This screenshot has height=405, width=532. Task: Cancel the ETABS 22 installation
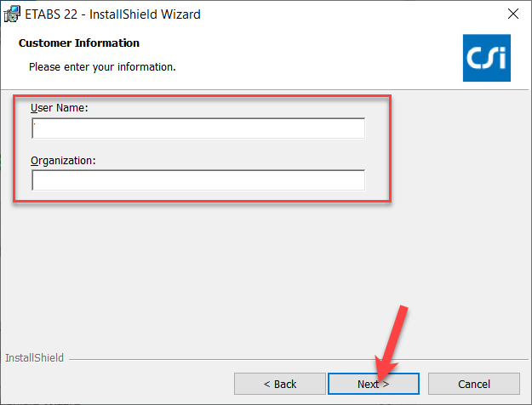pyautogui.click(x=473, y=384)
